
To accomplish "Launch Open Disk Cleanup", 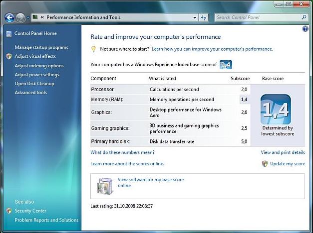I will click(x=34, y=84).
